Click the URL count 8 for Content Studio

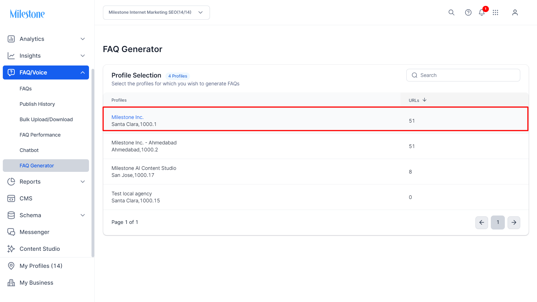point(410,172)
